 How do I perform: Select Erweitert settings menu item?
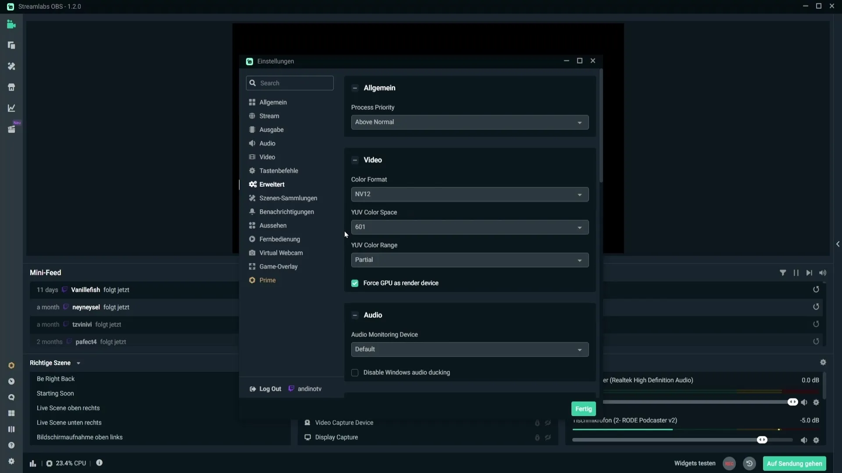click(x=272, y=184)
